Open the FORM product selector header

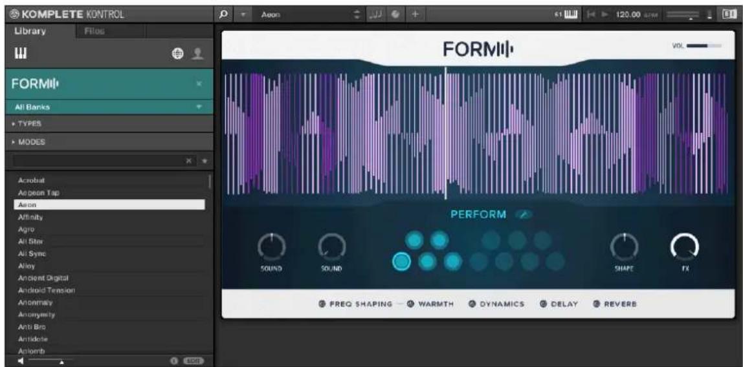109,84
